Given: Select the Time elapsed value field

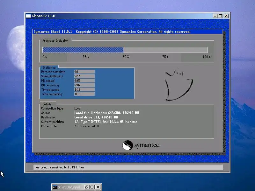Looking at the screenshot, I should pos(84,89).
